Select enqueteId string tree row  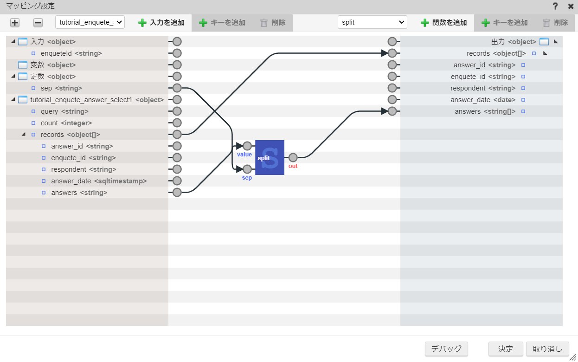point(87,53)
